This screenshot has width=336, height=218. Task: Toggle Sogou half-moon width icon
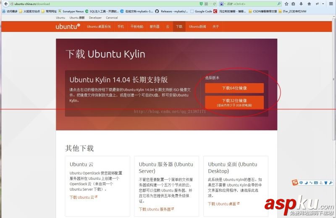[x=306, y=183]
